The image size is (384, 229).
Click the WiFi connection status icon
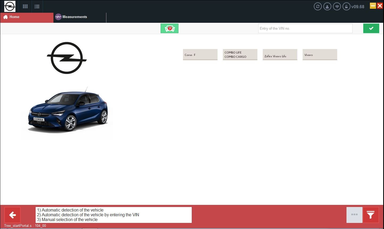[337, 6]
